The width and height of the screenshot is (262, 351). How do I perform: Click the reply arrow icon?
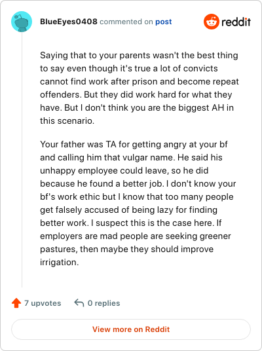[x=79, y=303]
